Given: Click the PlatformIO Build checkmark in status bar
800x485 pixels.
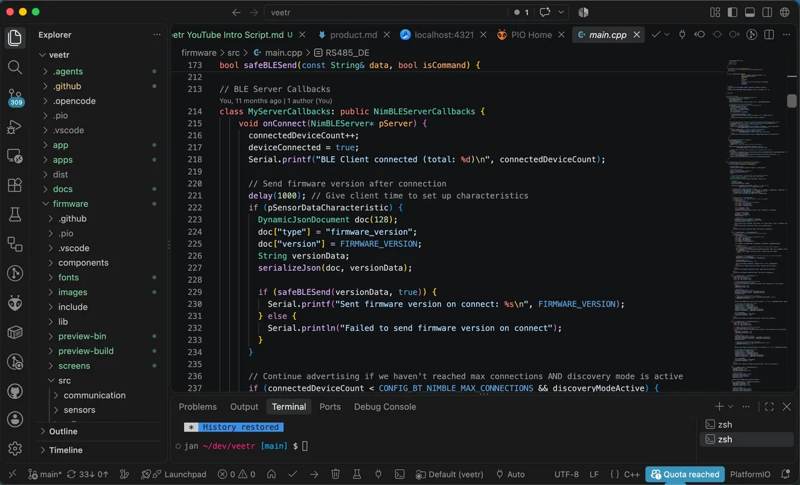Looking at the screenshot, I should [x=292, y=474].
